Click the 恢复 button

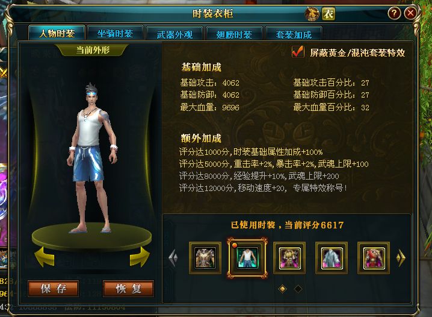pos(128,289)
